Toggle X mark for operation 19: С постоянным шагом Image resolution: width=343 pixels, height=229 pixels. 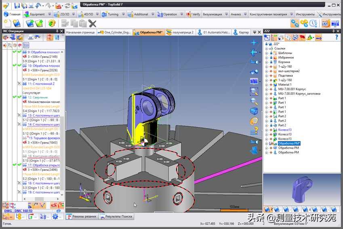point(19,192)
